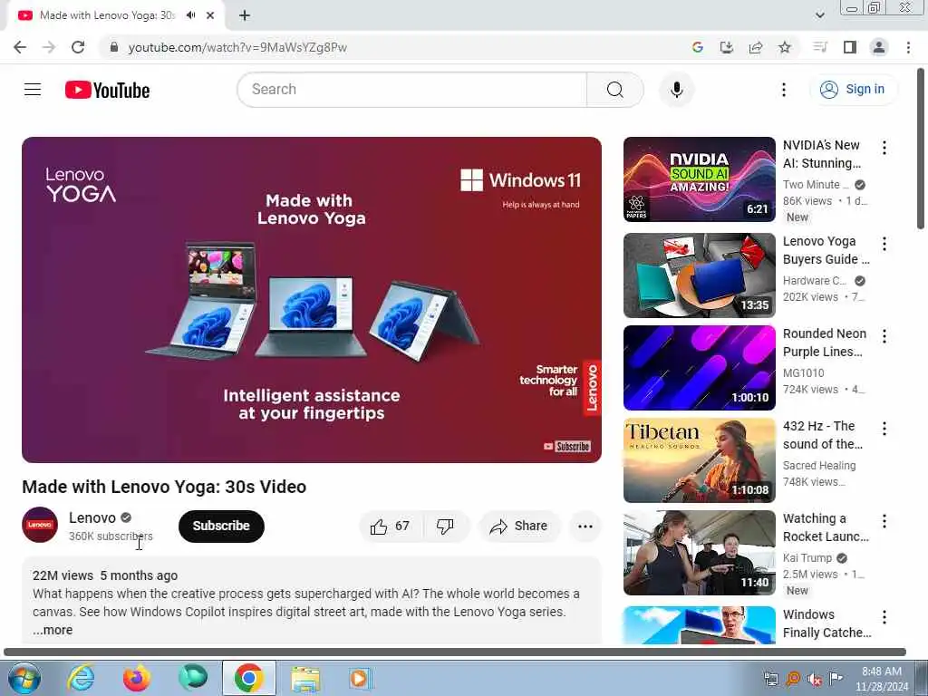928x696 pixels.
Task: Open options menu for Rounded Neon Purple Lines
Action: (884, 336)
